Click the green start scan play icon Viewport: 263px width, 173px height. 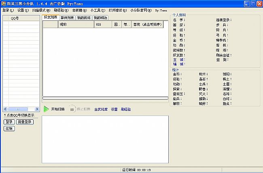pyautogui.click(x=46, y=109)
